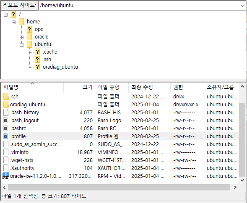This screenshot has width=247, height=203.
Task: Collapse the ubuntu folder tree node
Action: [21, 45]
